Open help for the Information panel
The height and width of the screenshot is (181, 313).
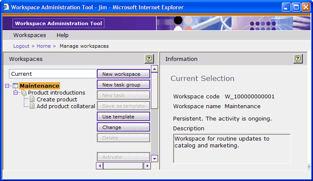pyautogui.click(x=298, y=59)
